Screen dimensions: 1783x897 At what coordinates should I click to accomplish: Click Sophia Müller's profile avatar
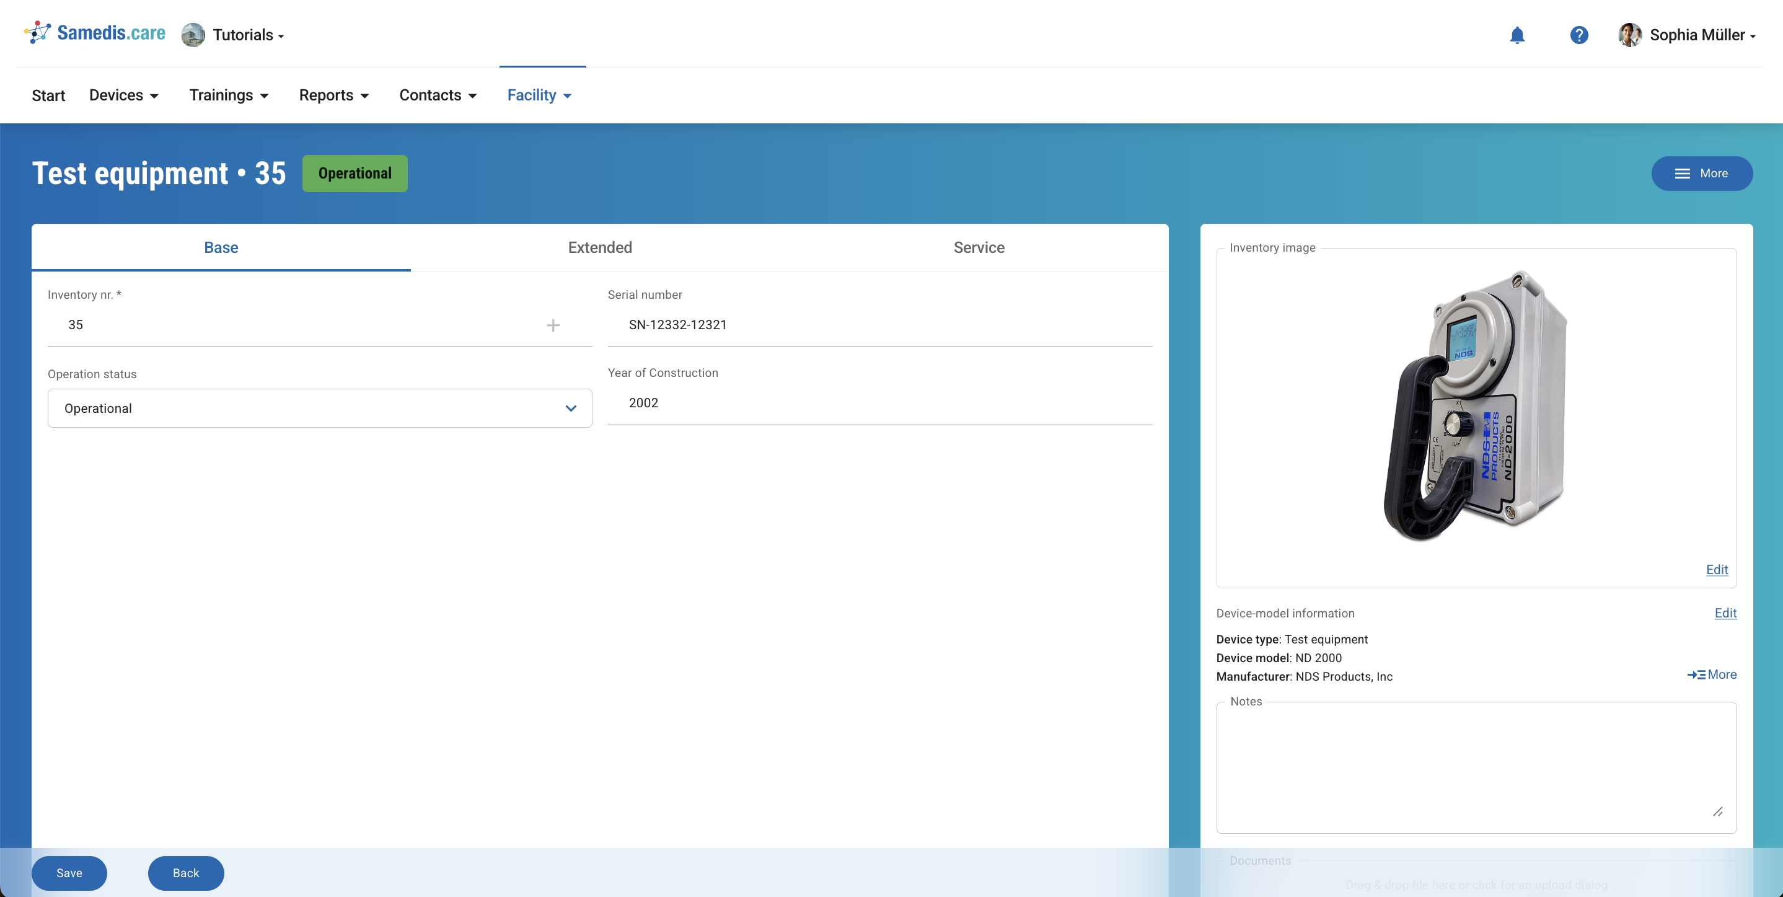coord(1629,35)
